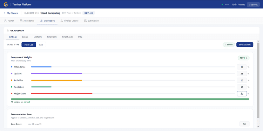Screen dimensions: 263x131
Task: Click the Quizzes weight percent field
Action: [242, 73]
